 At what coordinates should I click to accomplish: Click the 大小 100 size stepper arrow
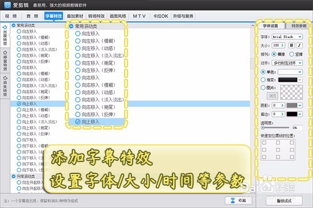[282, 45]
